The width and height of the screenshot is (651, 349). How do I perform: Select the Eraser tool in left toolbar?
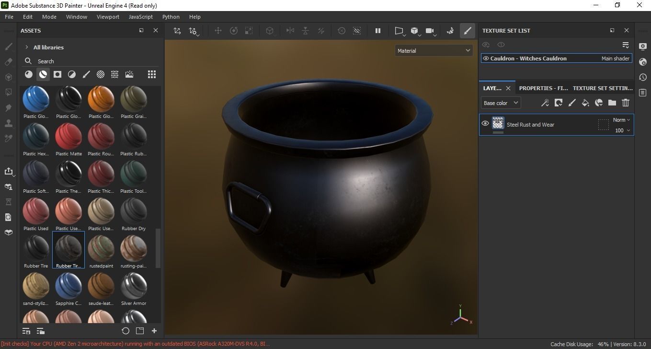(x=9, y=62)
